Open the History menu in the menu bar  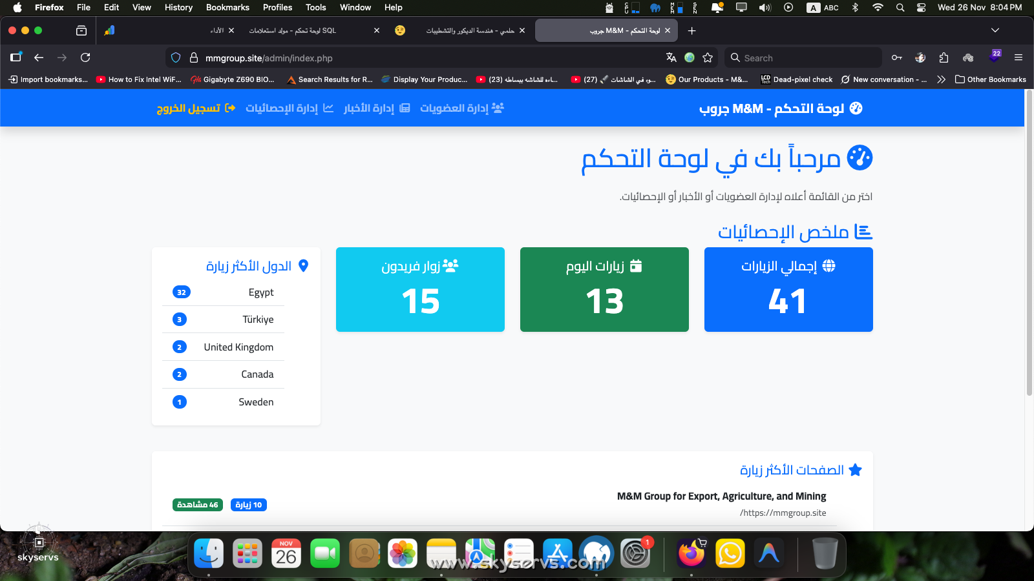click(178, 7)
